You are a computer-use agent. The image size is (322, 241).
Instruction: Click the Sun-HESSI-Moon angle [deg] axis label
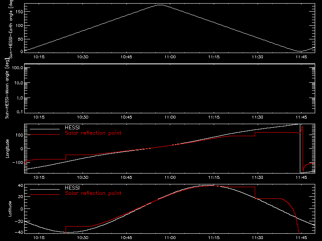point(7,88)
